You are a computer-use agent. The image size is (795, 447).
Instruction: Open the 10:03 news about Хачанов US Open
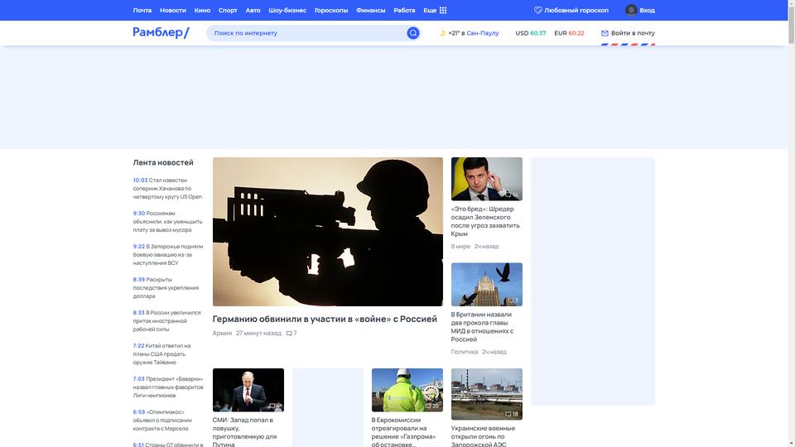(x=167, y=189)
